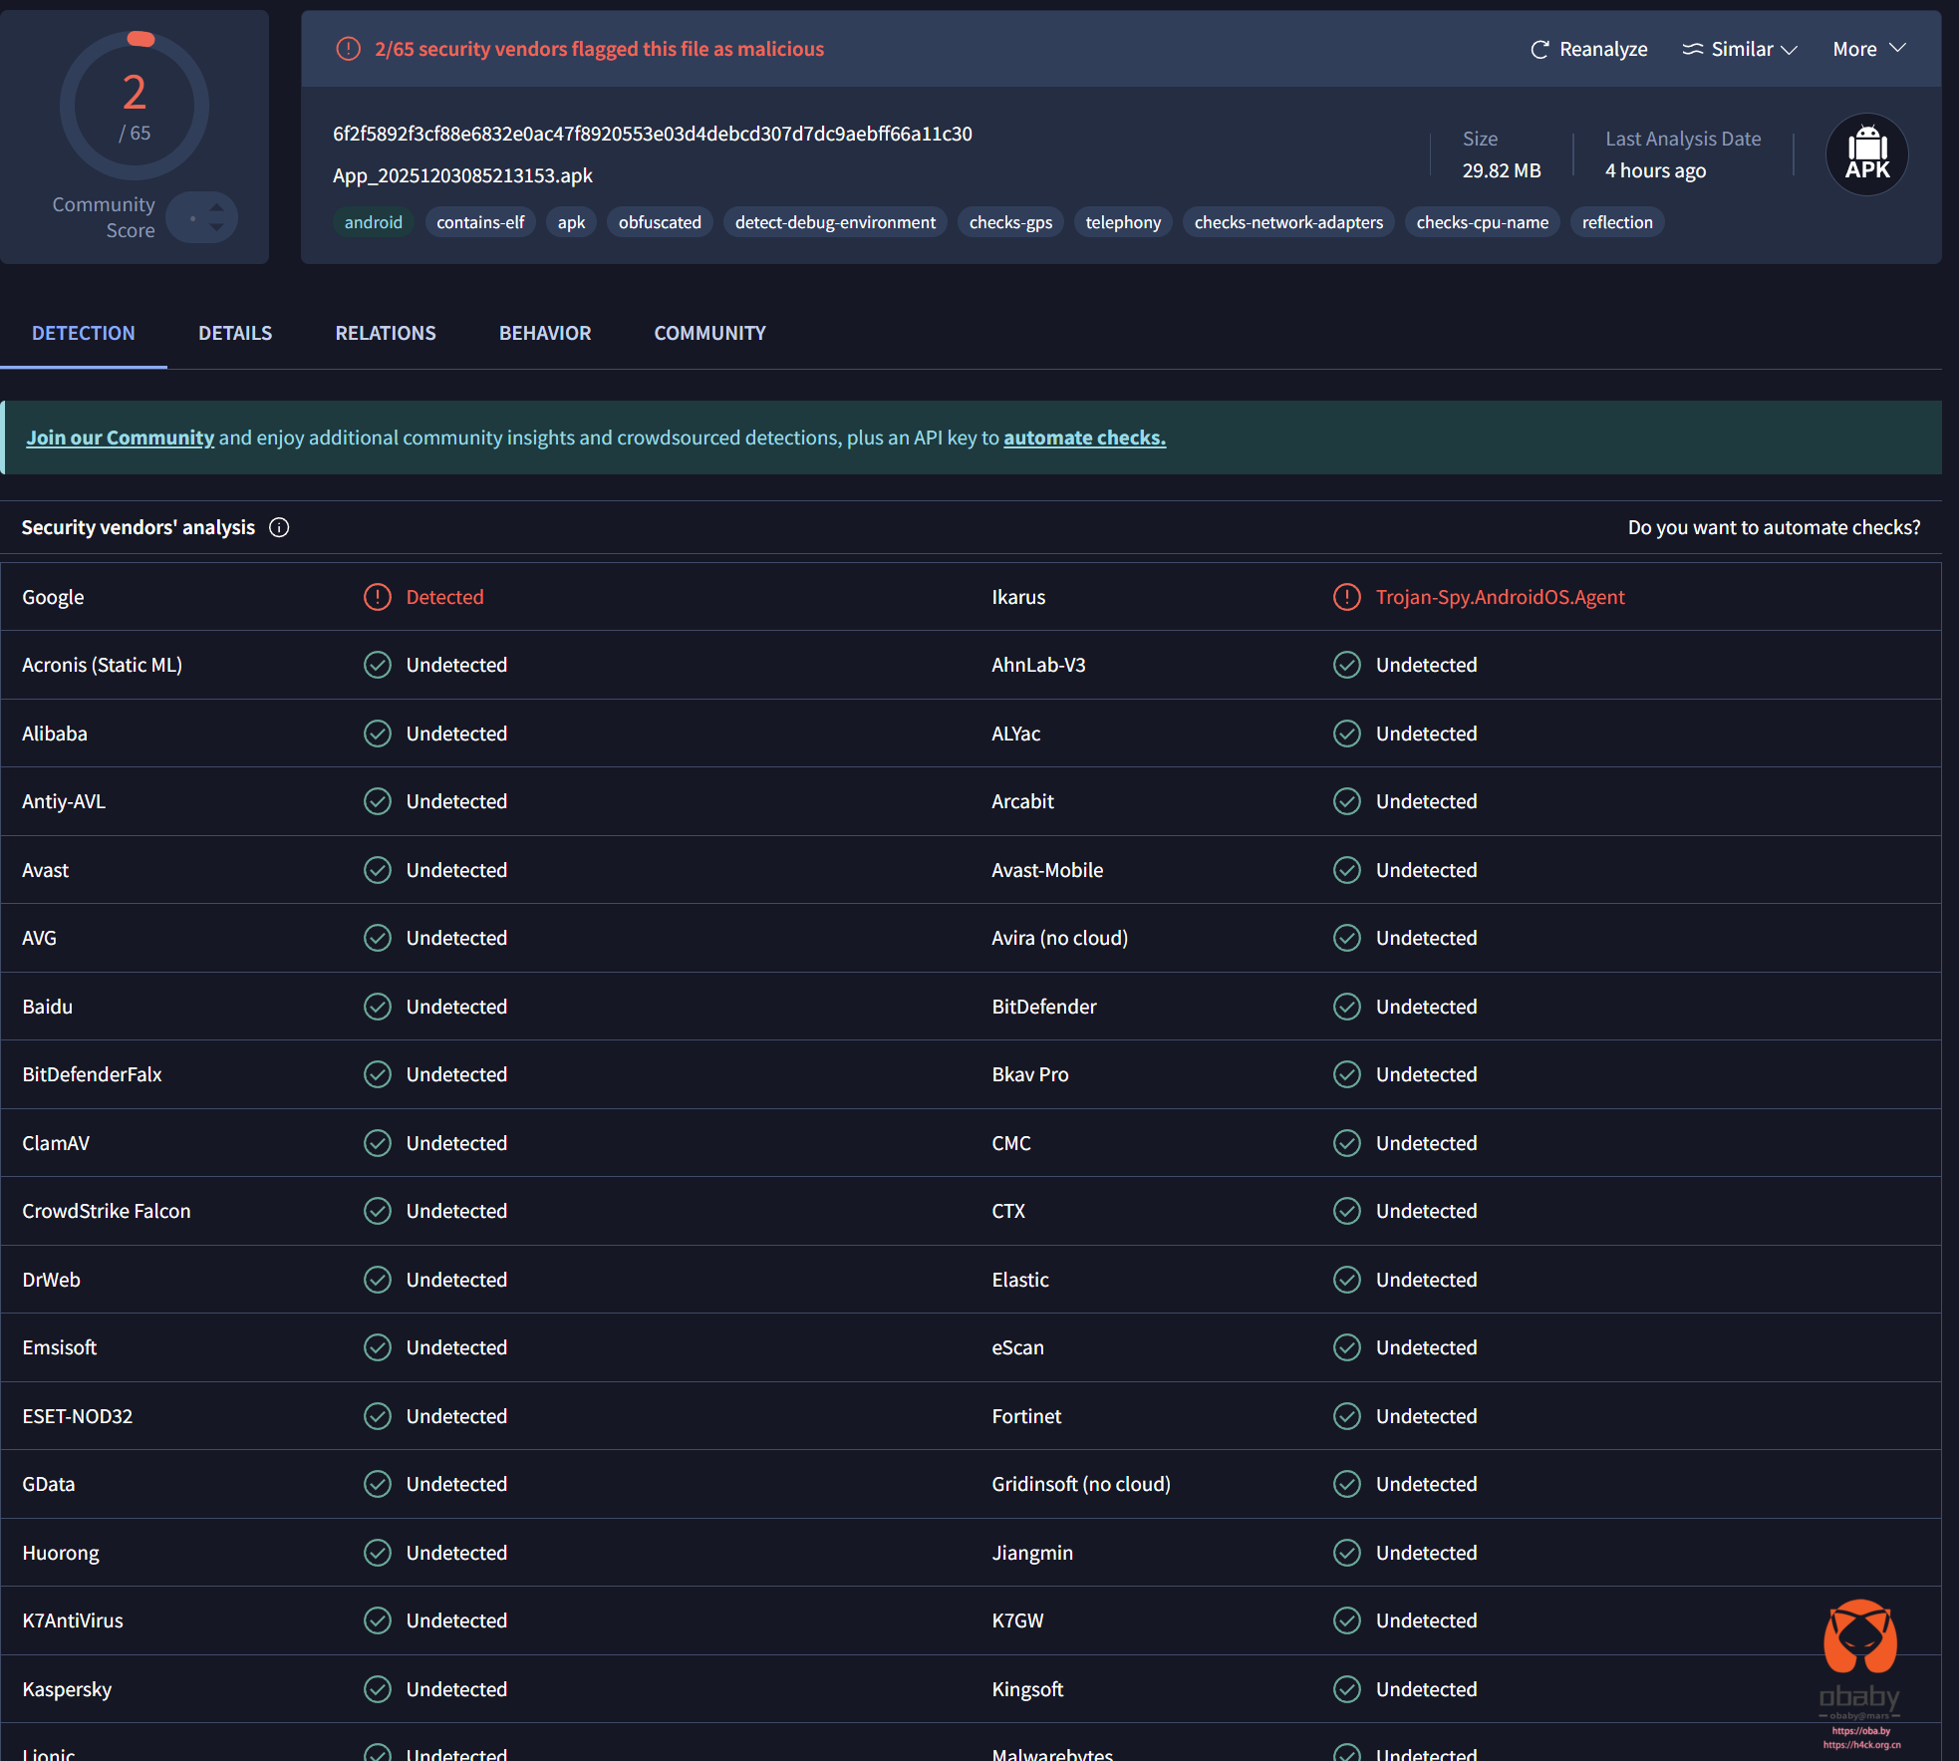Click the Reanalyze refresh icon
This screenshot has width=1959, height=1761.
click(x=1539, y=50)
